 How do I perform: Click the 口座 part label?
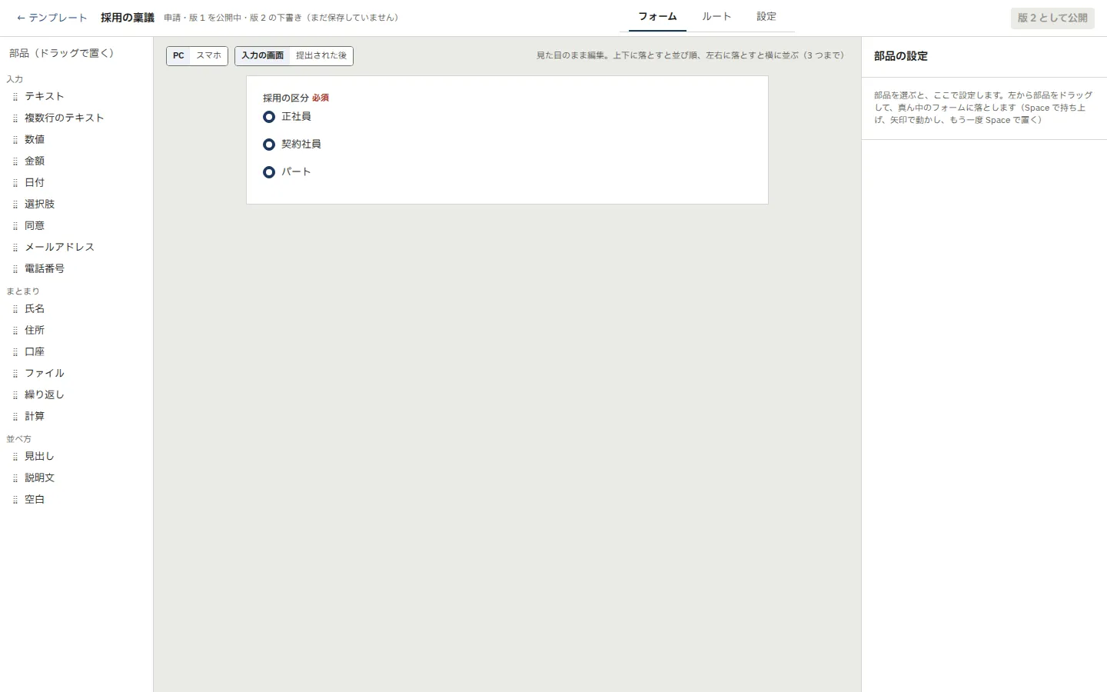point(35,352)
